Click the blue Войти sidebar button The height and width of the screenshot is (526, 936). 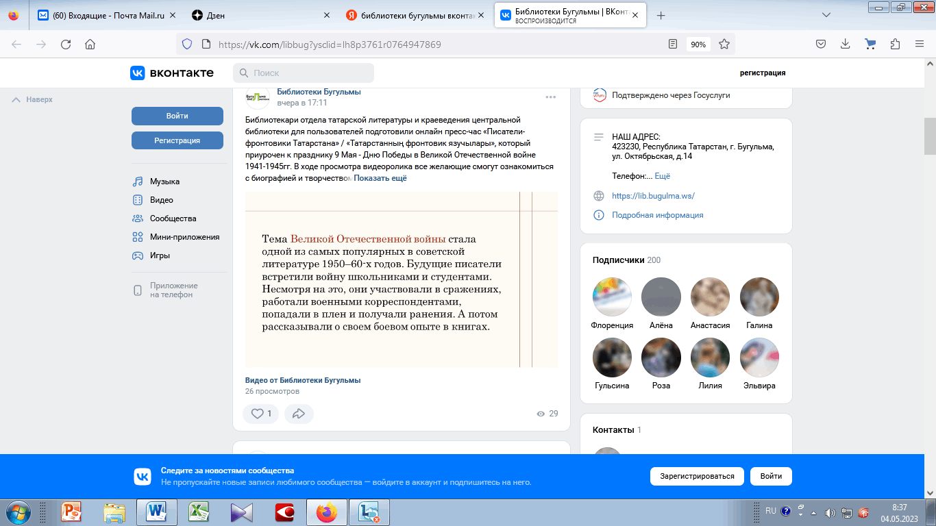pos(177,116)
